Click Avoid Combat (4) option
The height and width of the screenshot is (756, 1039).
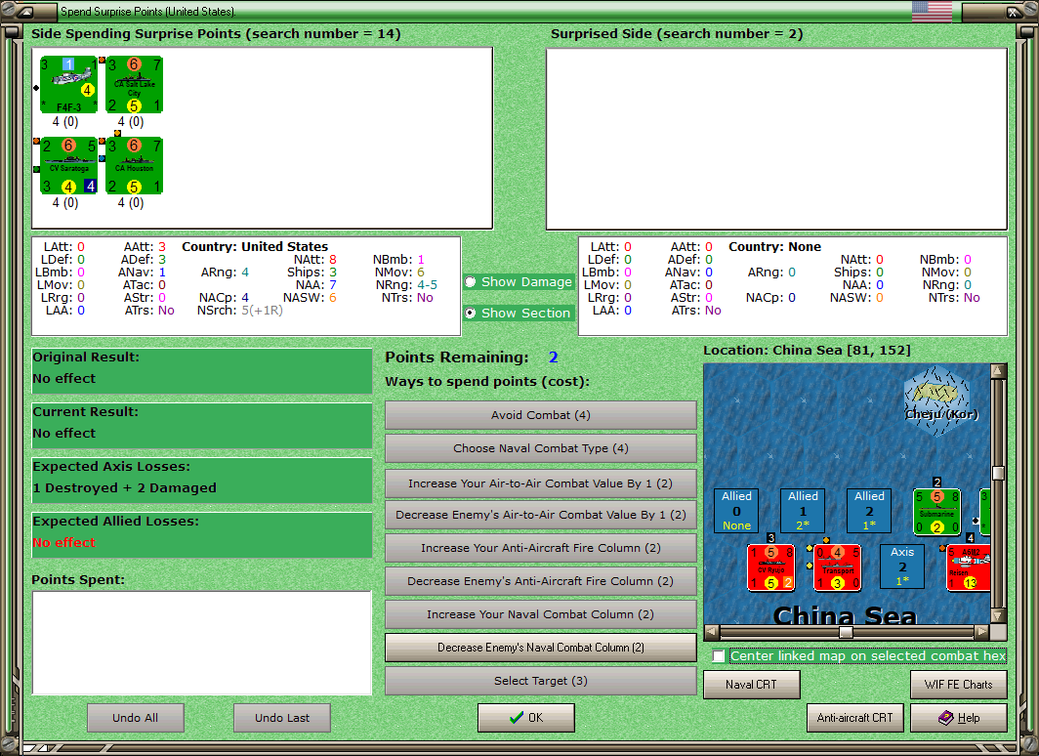point(541,415)
